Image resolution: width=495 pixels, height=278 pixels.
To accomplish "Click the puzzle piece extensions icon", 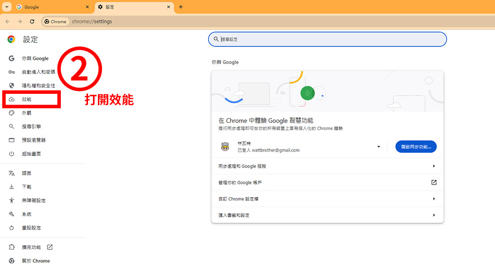I will click(x=12, y=247).
